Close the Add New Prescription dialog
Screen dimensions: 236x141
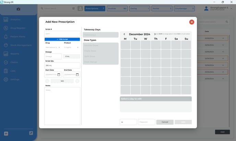(x=192, y=22)
